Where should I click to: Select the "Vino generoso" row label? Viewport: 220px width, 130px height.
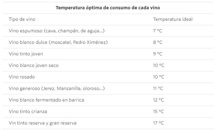point(56,88)
